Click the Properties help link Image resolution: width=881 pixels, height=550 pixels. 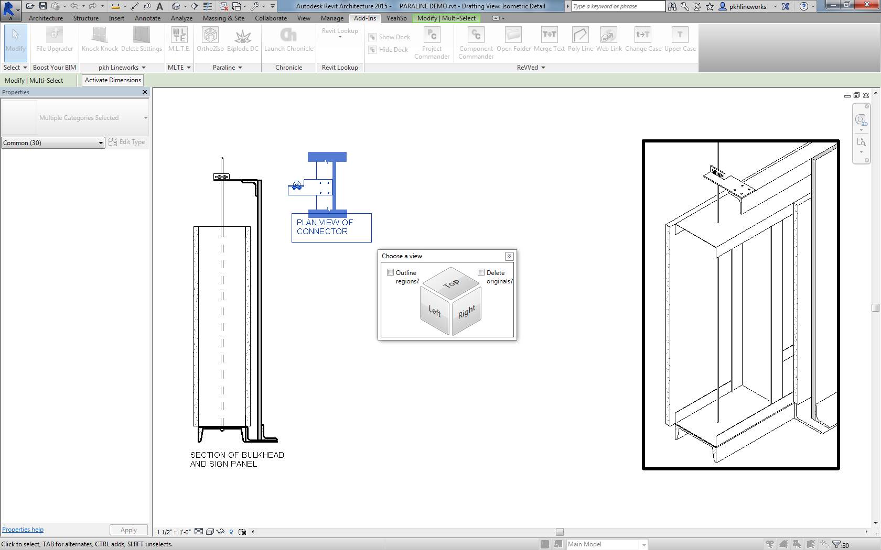tap(23, 530)
